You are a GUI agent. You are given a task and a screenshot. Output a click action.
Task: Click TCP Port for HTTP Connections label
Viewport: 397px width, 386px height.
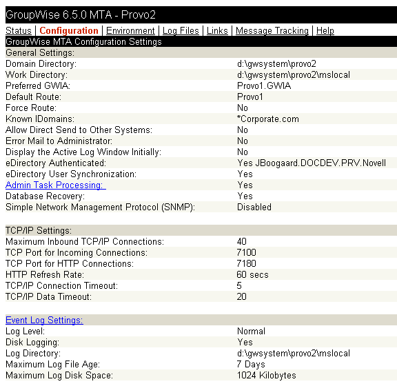[x=70, y=264]
